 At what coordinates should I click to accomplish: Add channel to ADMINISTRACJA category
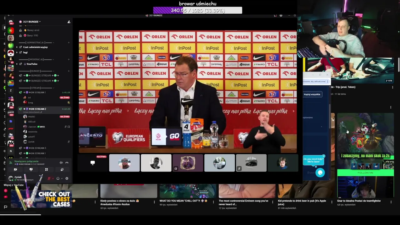tap(69, 42)
